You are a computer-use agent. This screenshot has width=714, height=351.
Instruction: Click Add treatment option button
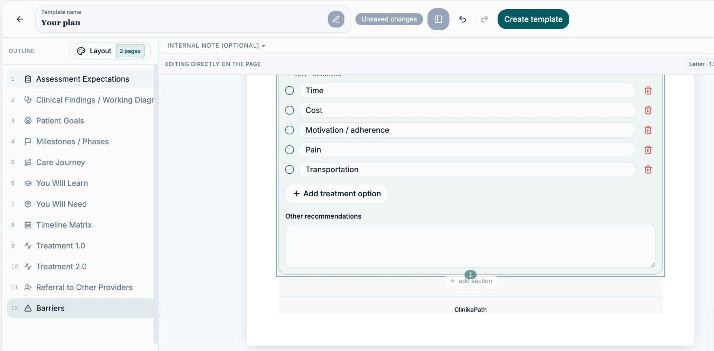[337, 194]
